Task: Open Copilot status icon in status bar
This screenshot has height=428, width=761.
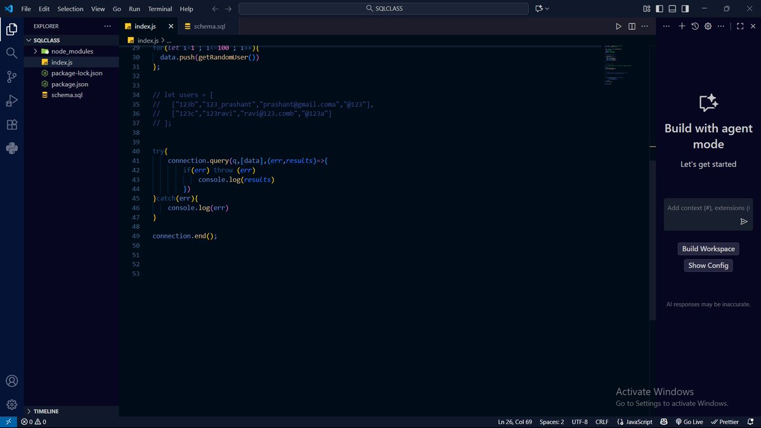Action: pos(664,422)
